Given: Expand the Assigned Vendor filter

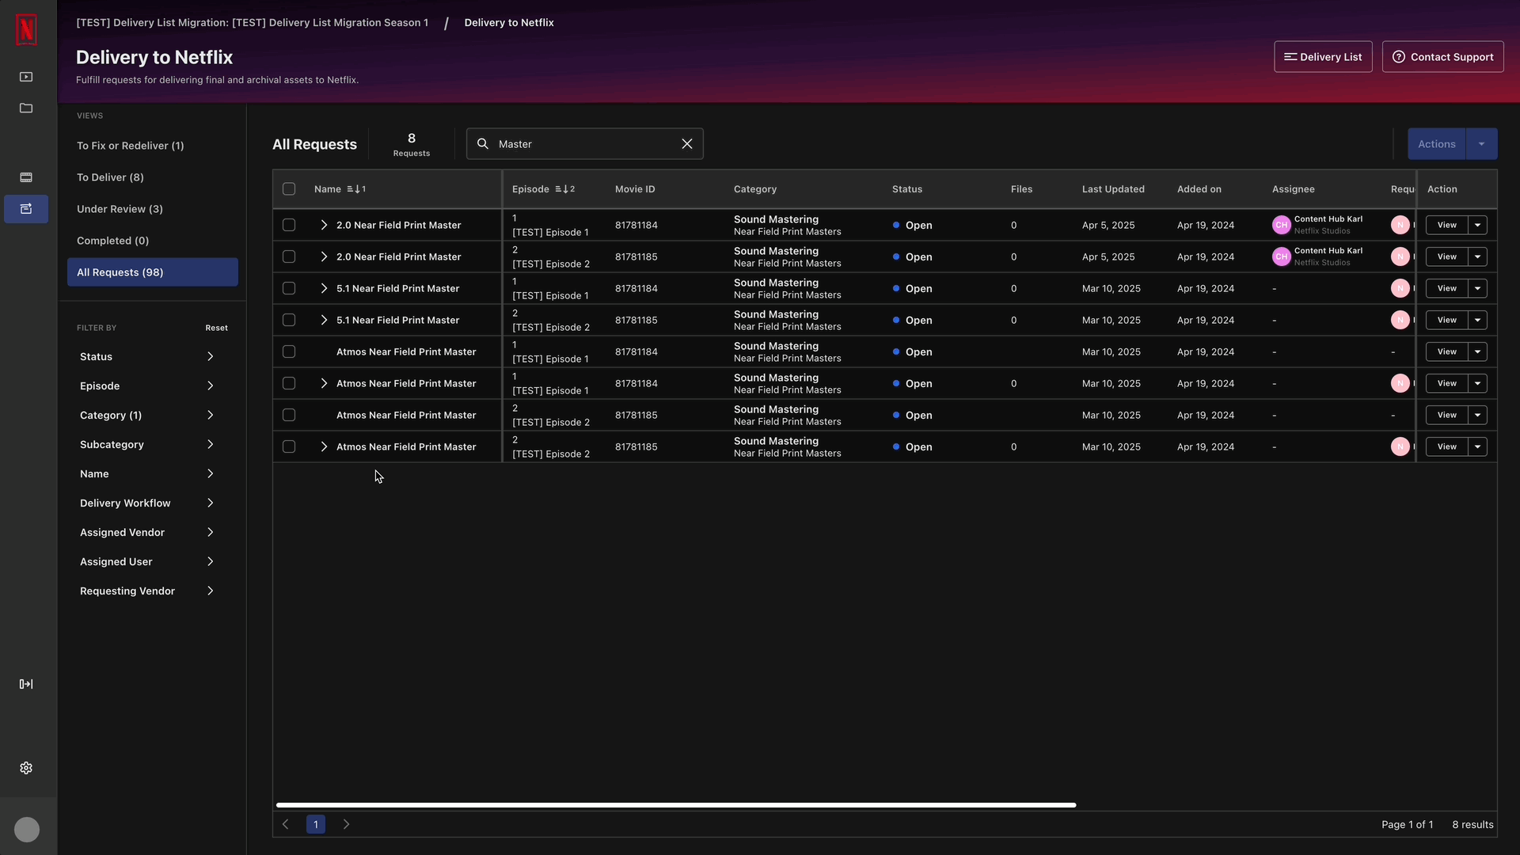Looking at the screenshot, I should coord(147,533).
